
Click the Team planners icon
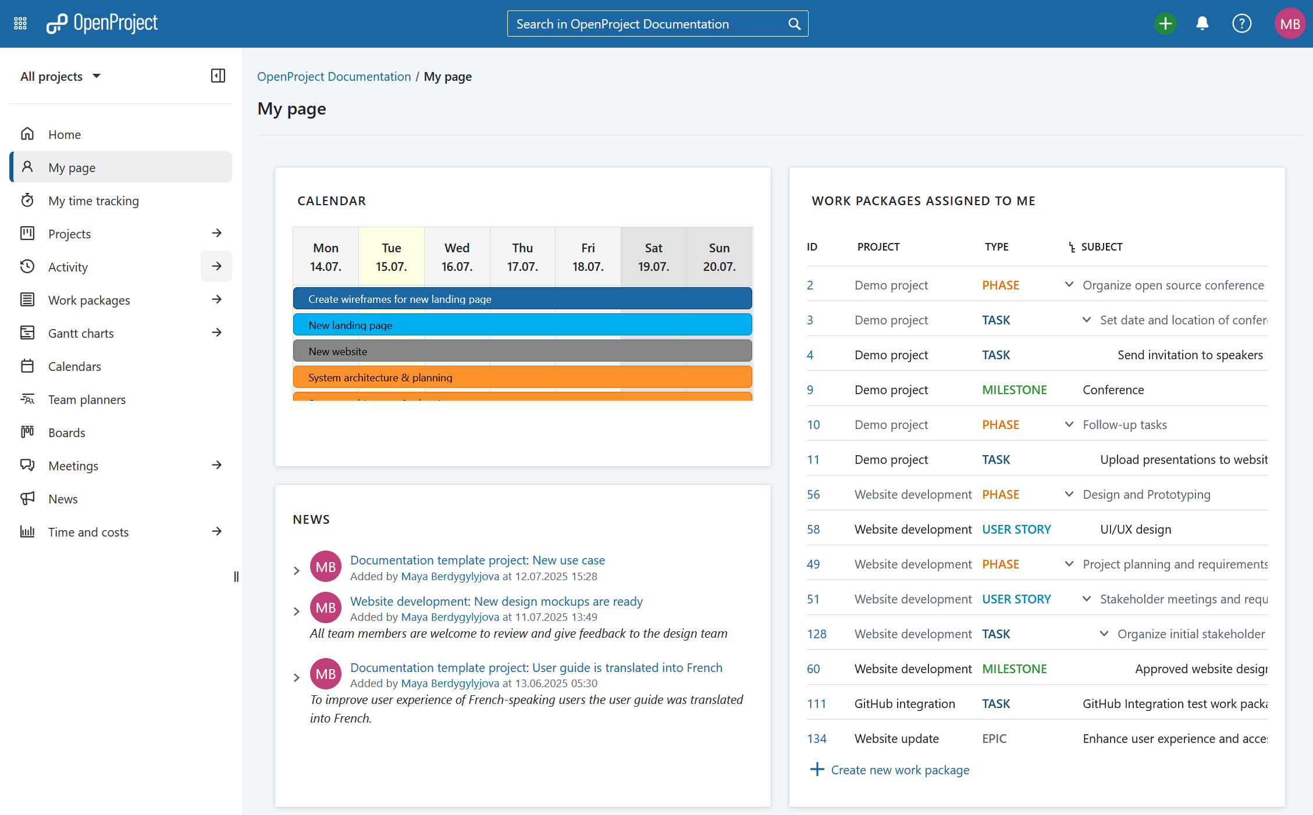(x=27, y=399)
